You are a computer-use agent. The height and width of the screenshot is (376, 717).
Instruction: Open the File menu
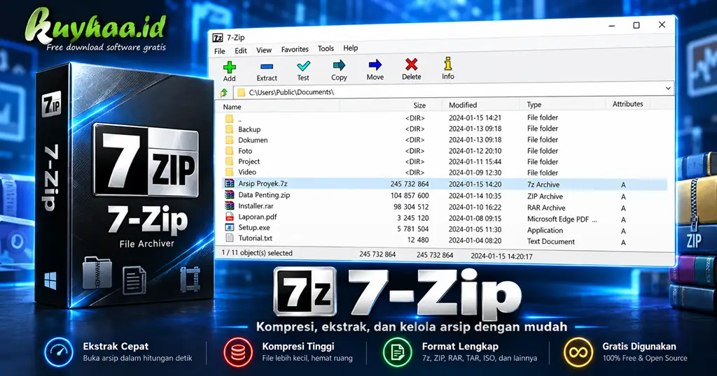(219, 51)
